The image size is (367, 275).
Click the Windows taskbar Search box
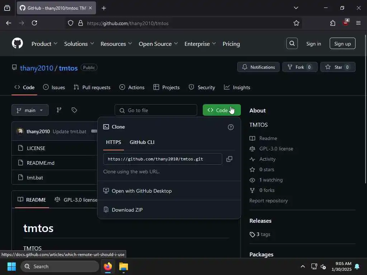60,266
